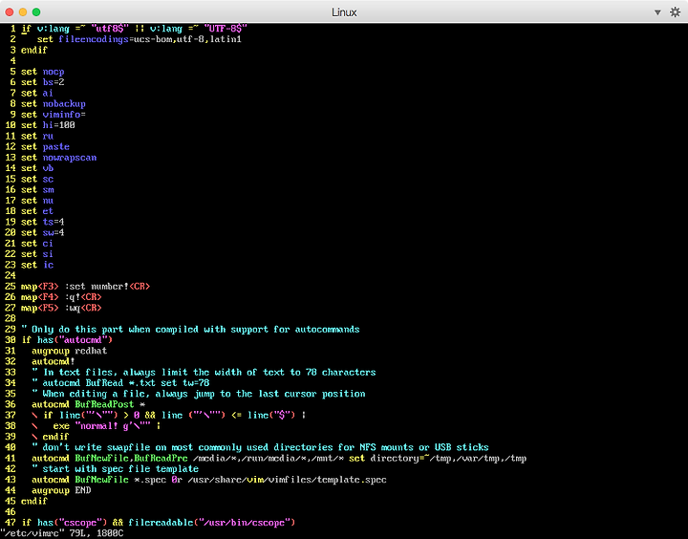Click line number 46 in gutter

pyautogui.click(x=11, y=512)
